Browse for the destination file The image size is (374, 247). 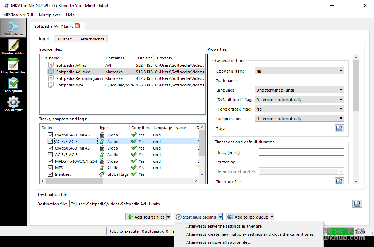(x=357, y=204)
